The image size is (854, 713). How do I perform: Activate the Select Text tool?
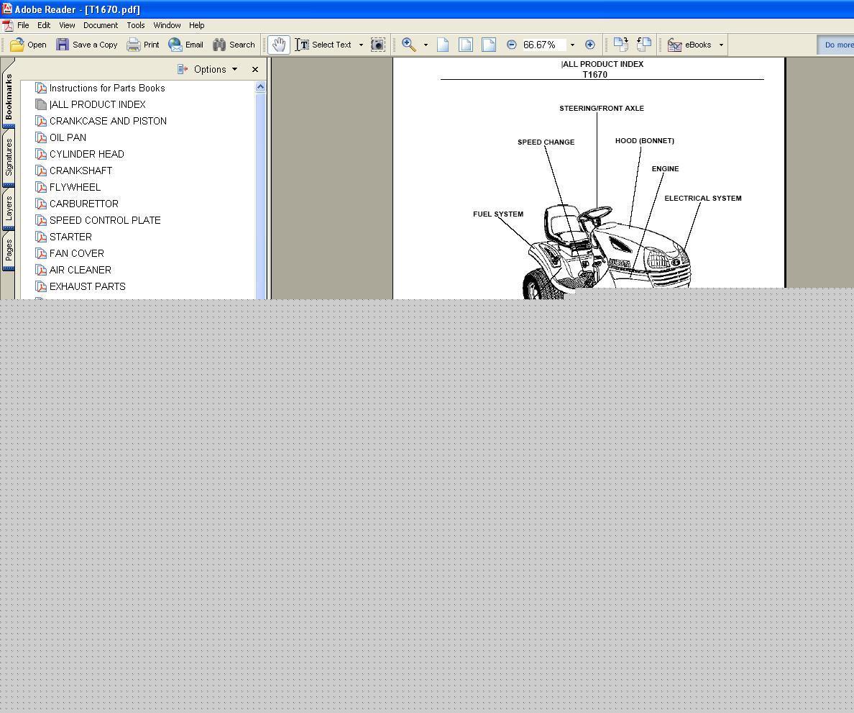point(323,45)
